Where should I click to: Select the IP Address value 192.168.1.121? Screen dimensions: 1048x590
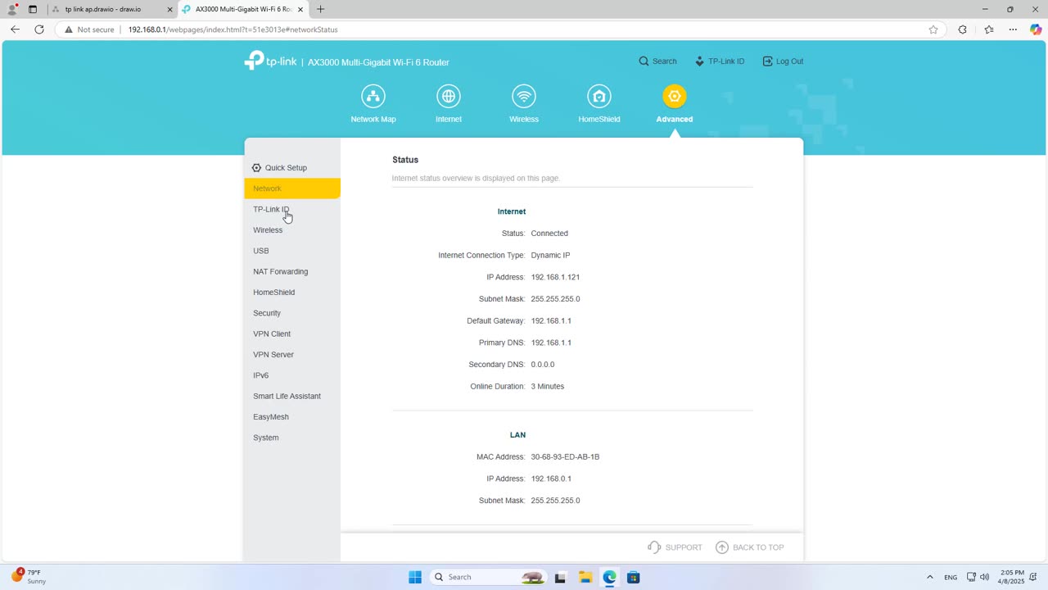(x=555, y=277)
